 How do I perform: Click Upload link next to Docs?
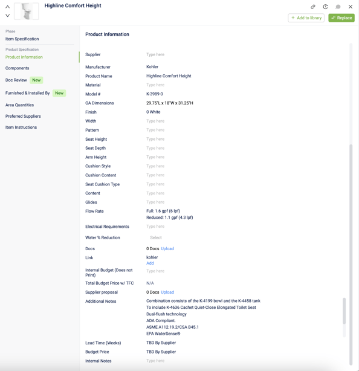coord(167,249)
